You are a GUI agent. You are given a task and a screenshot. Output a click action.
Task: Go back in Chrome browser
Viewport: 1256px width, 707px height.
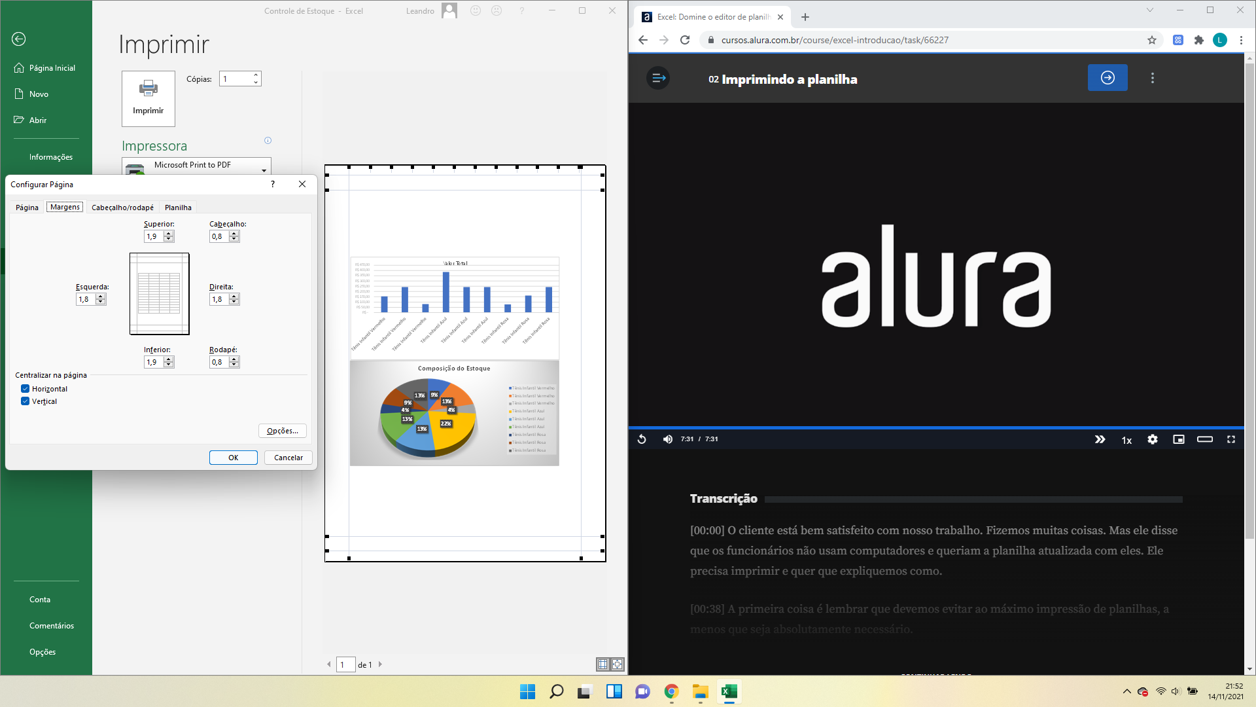(x=643, y=40)
